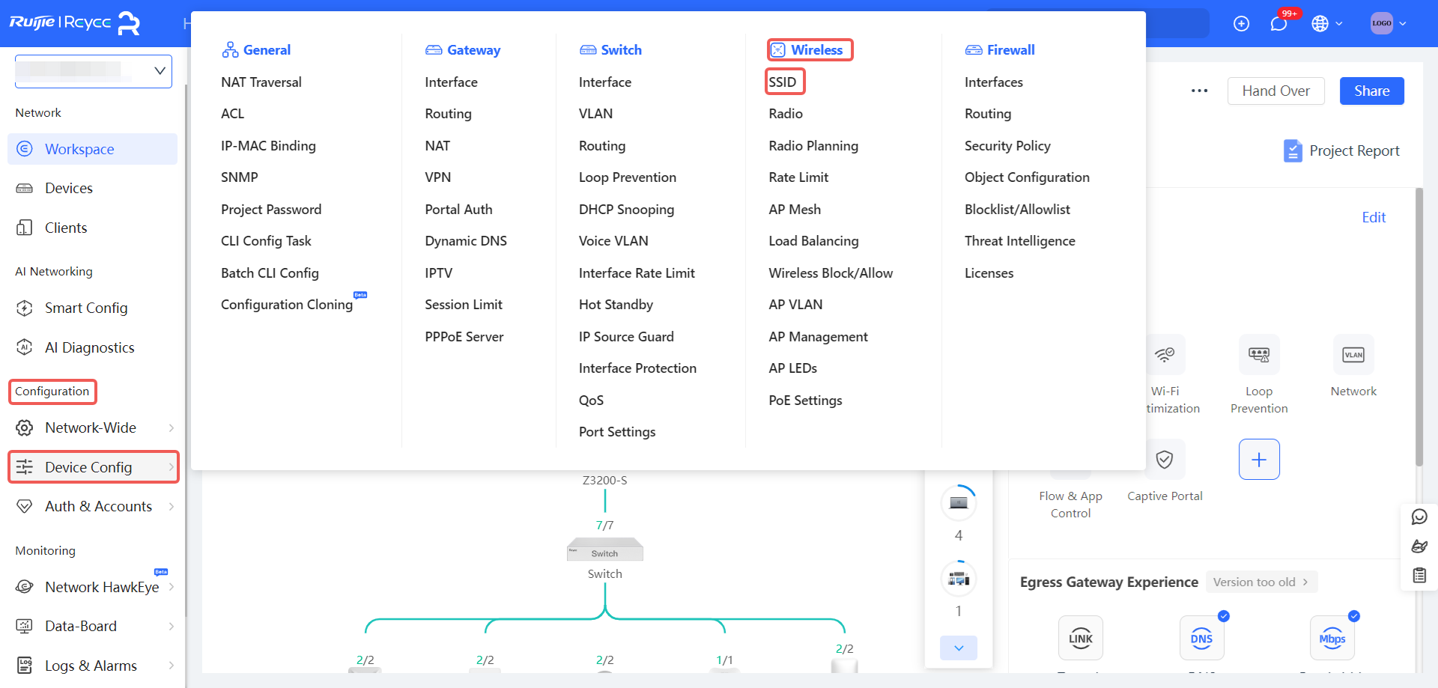
Task: Collapse the device panel with the down chevron
Action: [x=958, y=648]
